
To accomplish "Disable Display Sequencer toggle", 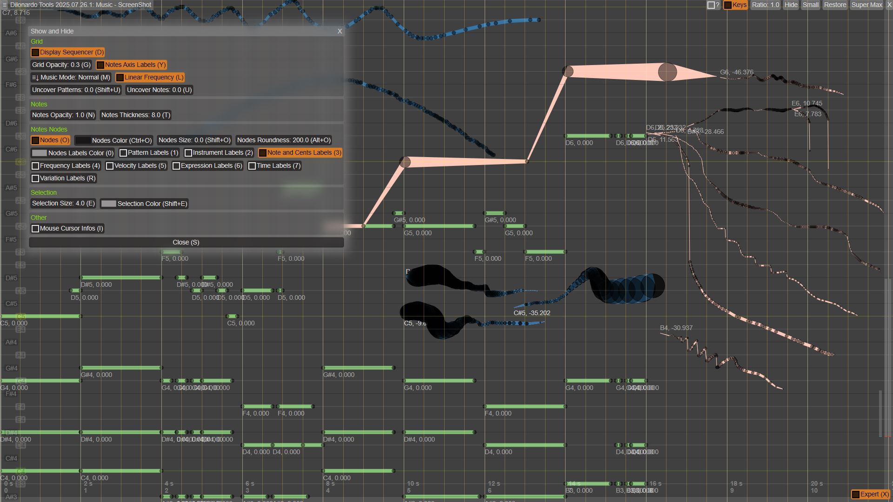I will pos(67,53).
